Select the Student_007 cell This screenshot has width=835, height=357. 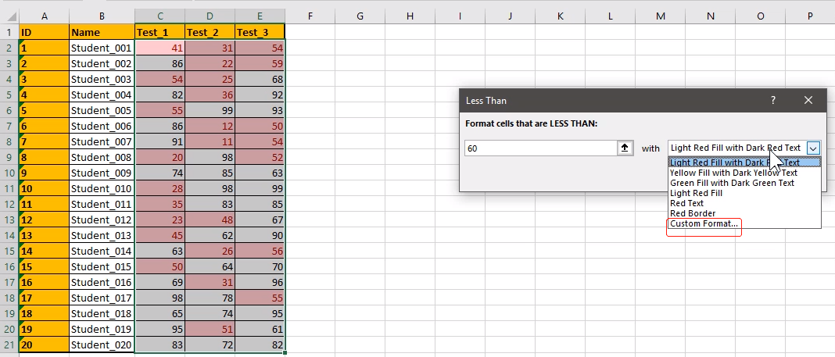point(102,142)
